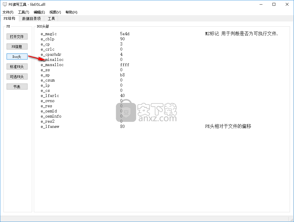Select the e_ss field label
This screenshot has height=222, width=294.
[x=45, y=70]
